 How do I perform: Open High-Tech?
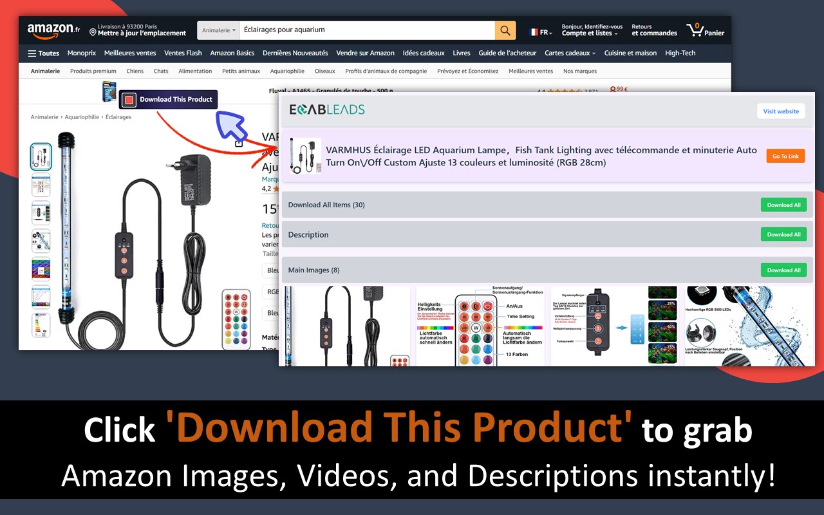click(x=680, y=53)
